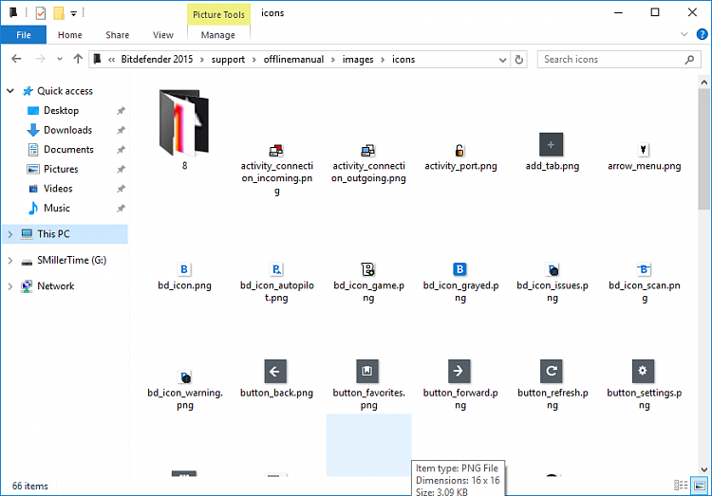The height and width of the screenshot is (496, 712).
Task: Open Desktop in Quick access
Action: coord(62,111)
